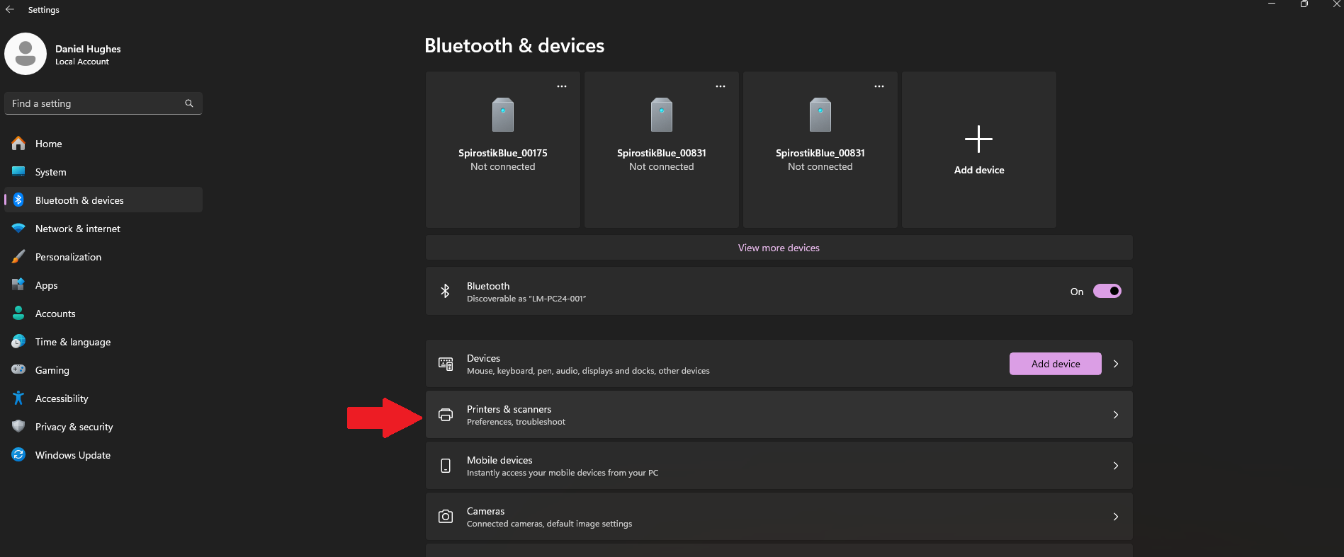This screenshot has height=557, width=1344.
Task: Click the phone icon in Mobile devices row
Action: 446,466
